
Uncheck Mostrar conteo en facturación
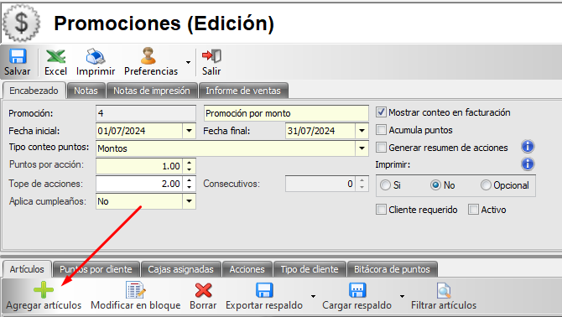click(381, 112)
